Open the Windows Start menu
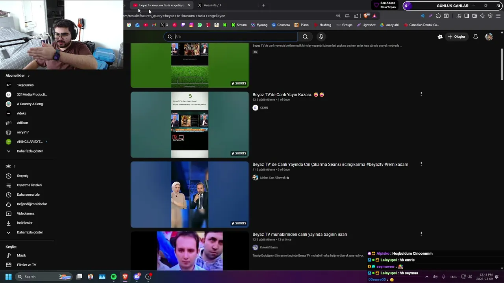Image resolution: width=504 pixels, height=283 pixels. tap(8, 277)
